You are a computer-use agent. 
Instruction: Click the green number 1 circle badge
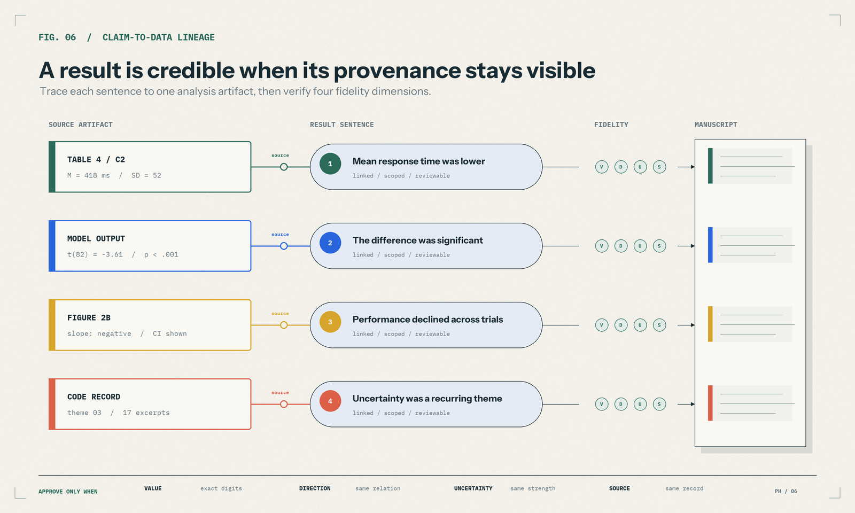tap(330, 164)
